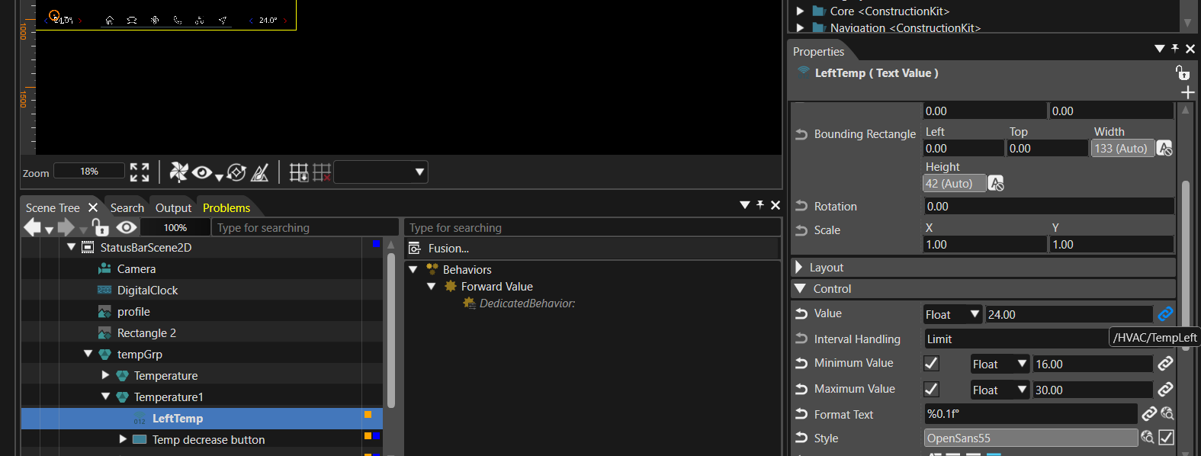This screenshot has height=456, width=1201.
Task: Collapse the Behaviors group
Action: point(413,269)
